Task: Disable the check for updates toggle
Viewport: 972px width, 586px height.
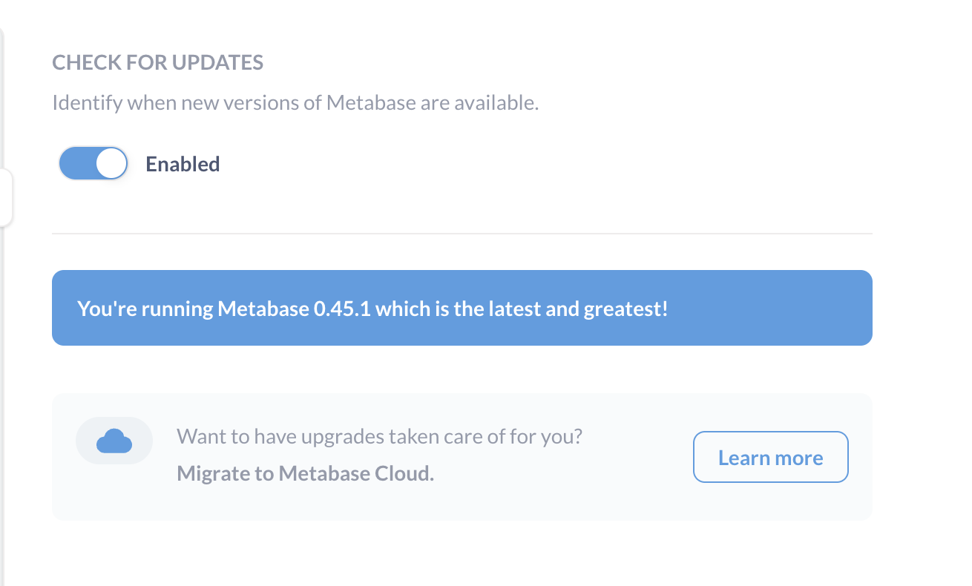Action: click(x=93, y=163)
